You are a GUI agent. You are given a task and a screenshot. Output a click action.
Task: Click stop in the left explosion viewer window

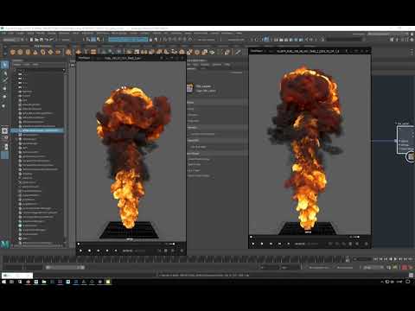coord(89,251)
